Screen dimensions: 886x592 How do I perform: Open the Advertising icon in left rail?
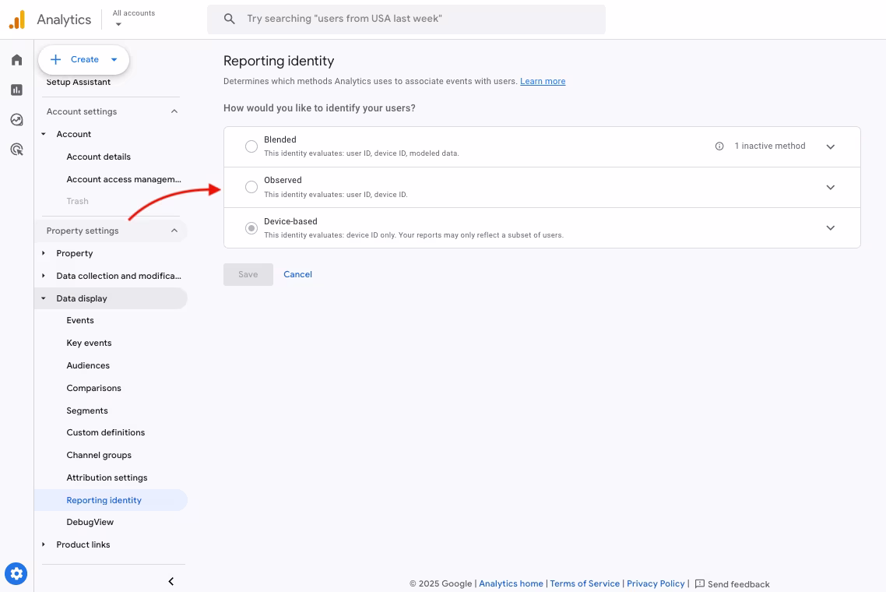coord(17,150)
